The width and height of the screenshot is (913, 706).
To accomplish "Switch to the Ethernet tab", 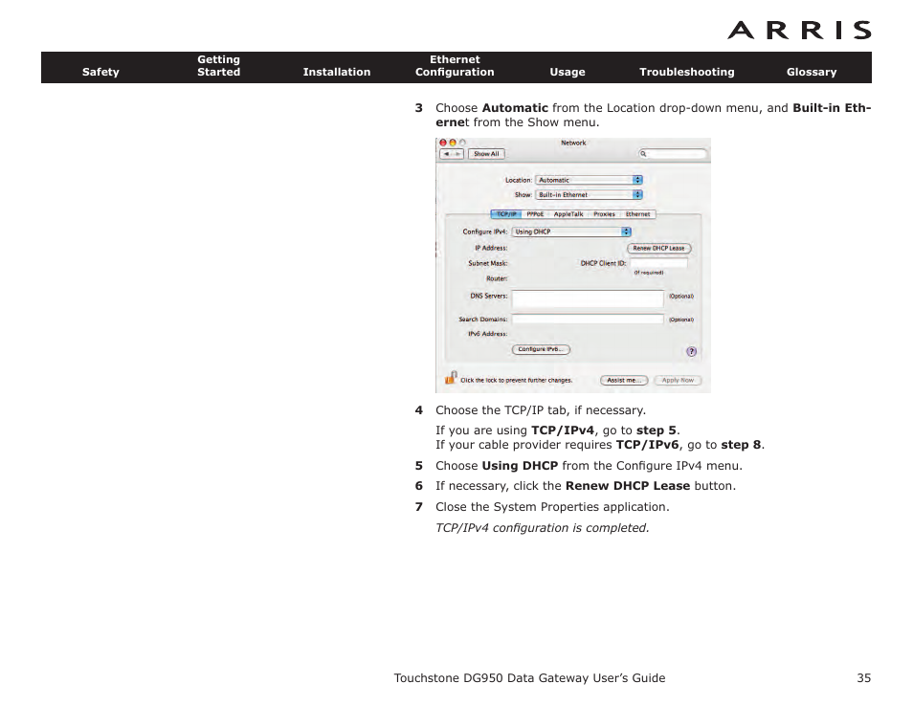I will pyautogui.click(x=637, y=214).
